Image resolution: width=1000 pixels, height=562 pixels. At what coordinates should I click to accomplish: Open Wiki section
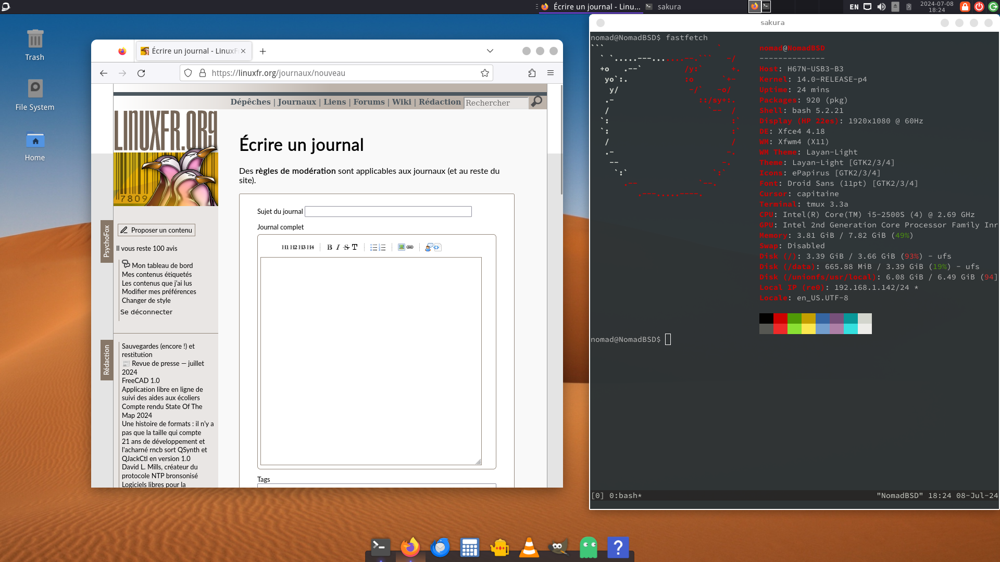coord(402,102)
